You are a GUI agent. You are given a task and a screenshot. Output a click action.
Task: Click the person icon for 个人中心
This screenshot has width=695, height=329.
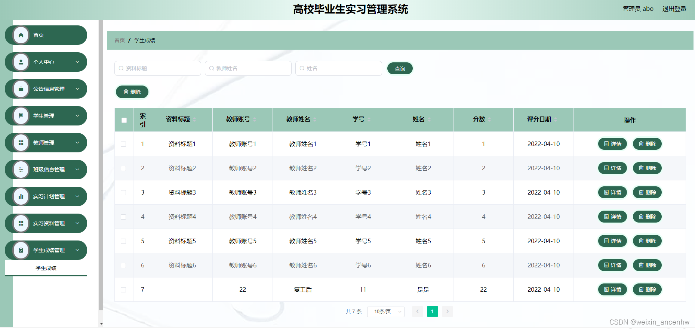click(x=21, y=62)
